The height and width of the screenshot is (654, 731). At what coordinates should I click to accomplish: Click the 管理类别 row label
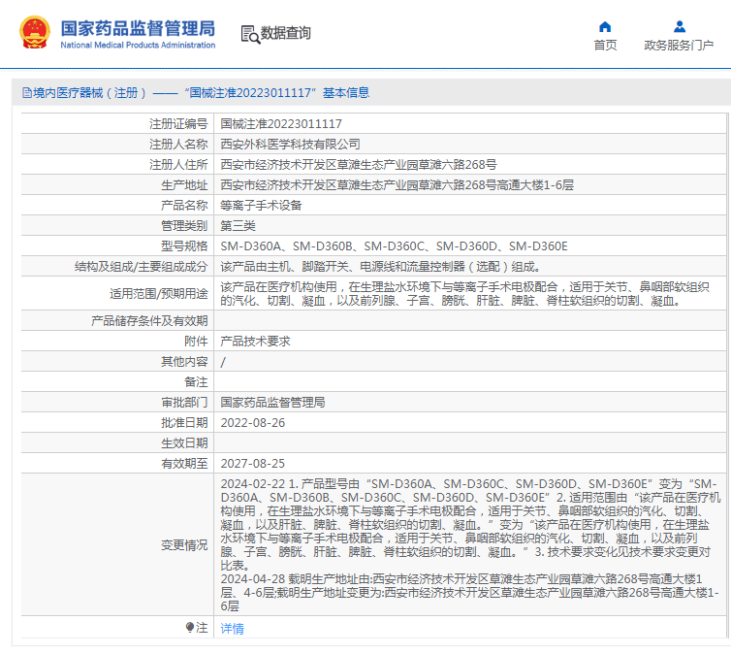pos(184,226)
